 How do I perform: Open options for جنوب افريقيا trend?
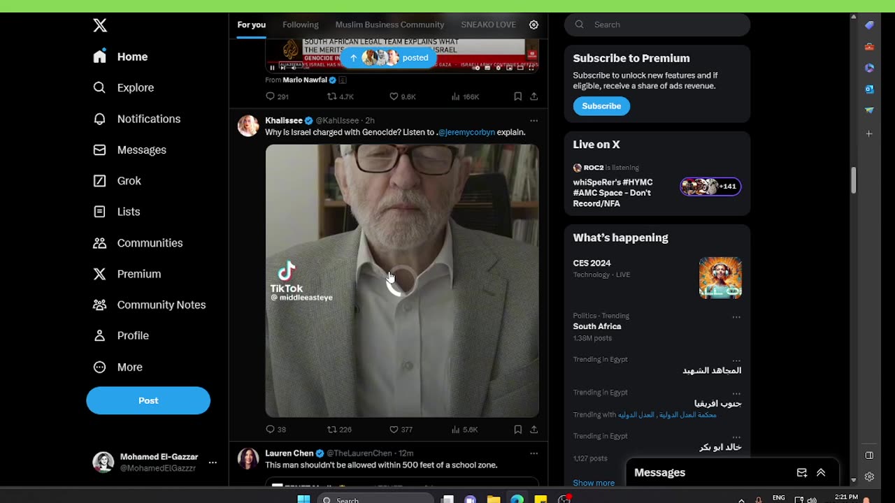coord(736,393)
